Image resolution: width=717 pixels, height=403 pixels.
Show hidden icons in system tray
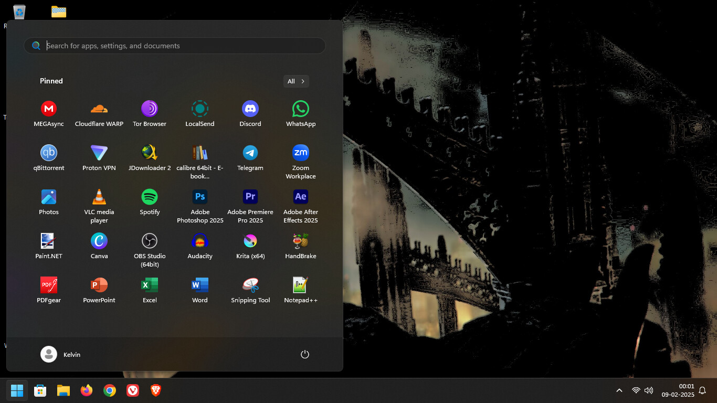tap(619, 390)
